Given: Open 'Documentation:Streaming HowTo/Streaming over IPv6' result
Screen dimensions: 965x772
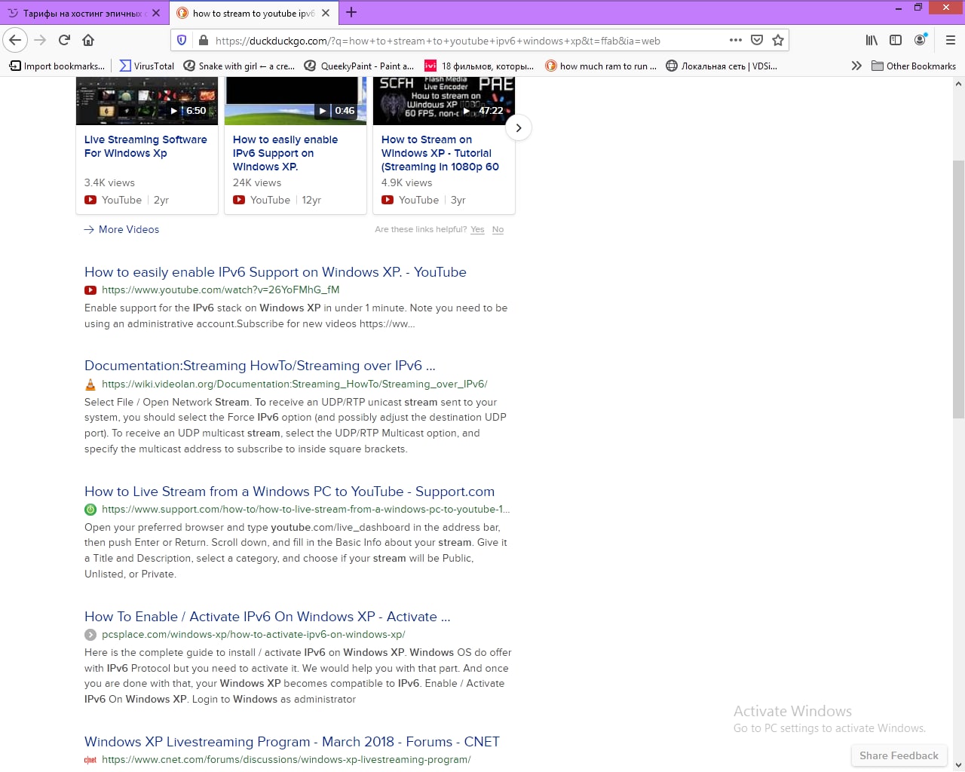Looking at the screenshot, I should 260,366.
